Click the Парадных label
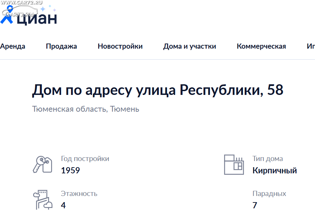The image size is (315, 222). point(269,194)
